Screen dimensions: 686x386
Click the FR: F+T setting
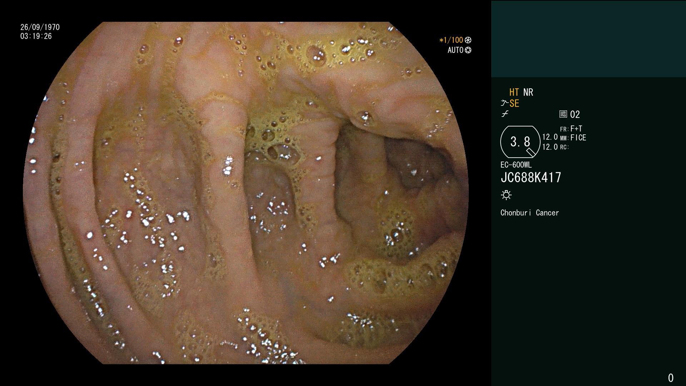coord(571,129)
